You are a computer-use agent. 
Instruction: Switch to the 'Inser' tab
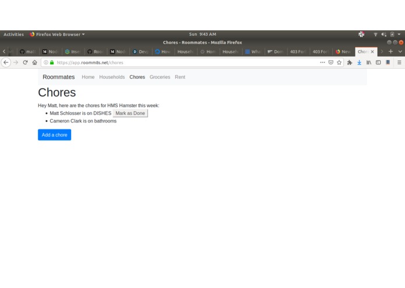click(73, 52)
